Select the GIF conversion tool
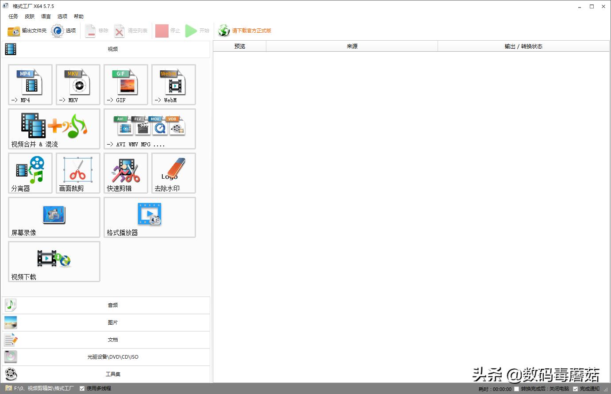 pos(125,85)
